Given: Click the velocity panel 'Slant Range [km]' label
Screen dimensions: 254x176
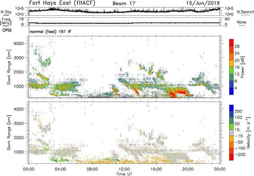Looking at the screenshot, I should coord(9,133).
